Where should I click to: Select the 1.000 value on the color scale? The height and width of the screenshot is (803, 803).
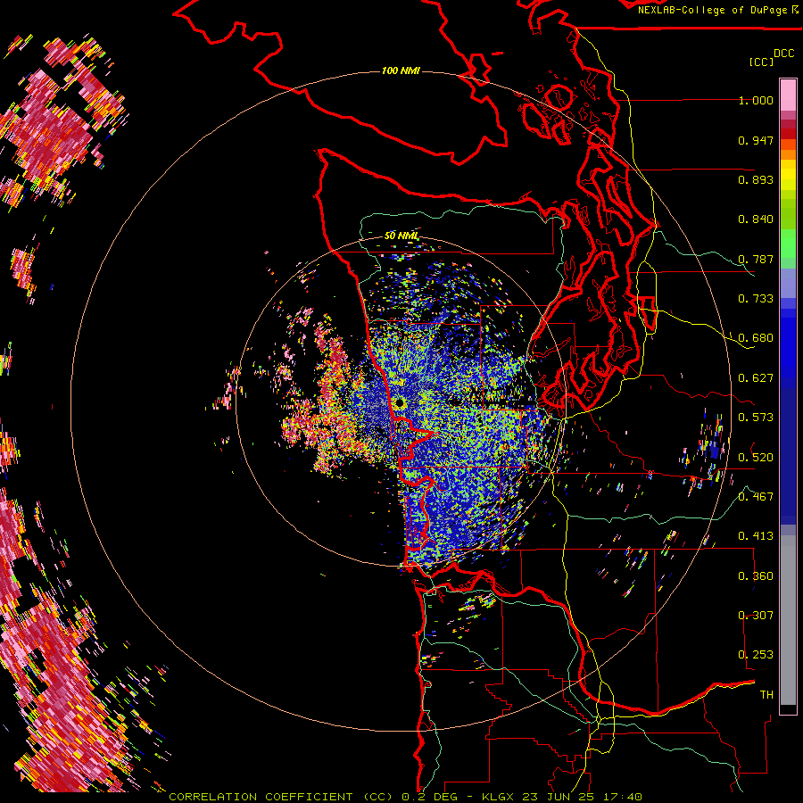(x=756, y=100)
